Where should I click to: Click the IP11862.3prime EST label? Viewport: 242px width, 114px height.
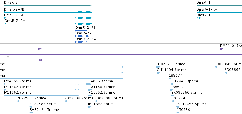[x=102, y=104]
